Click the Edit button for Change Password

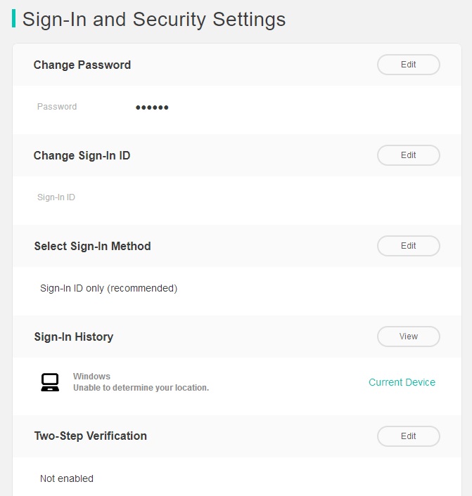[408, 65]
